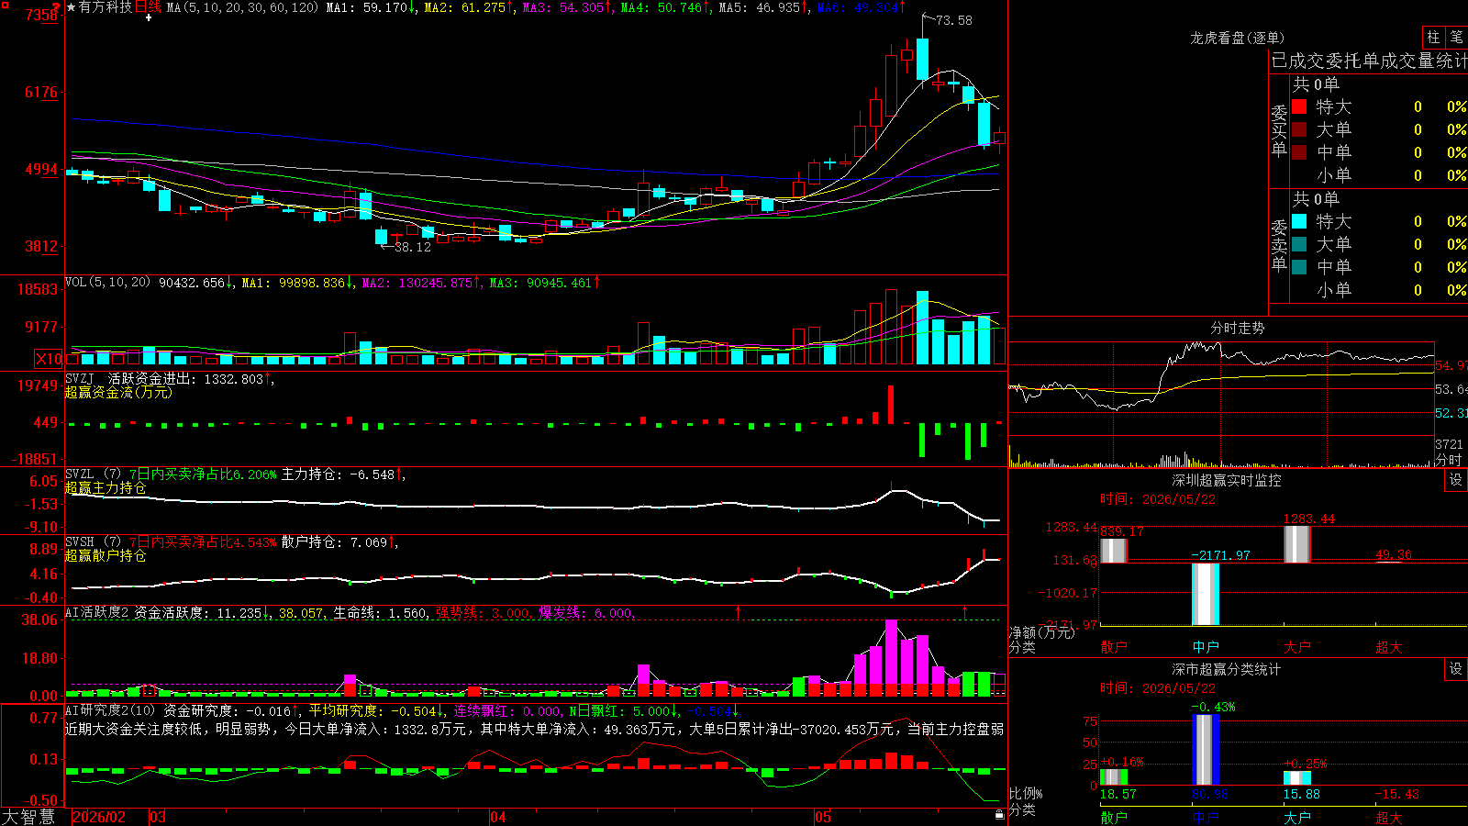Click the VOL(5,10,20) indicator label
1468x826 pixels.
[107, 283]
